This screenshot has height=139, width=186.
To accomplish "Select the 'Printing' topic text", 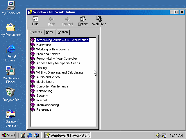I will pos(42,68).
